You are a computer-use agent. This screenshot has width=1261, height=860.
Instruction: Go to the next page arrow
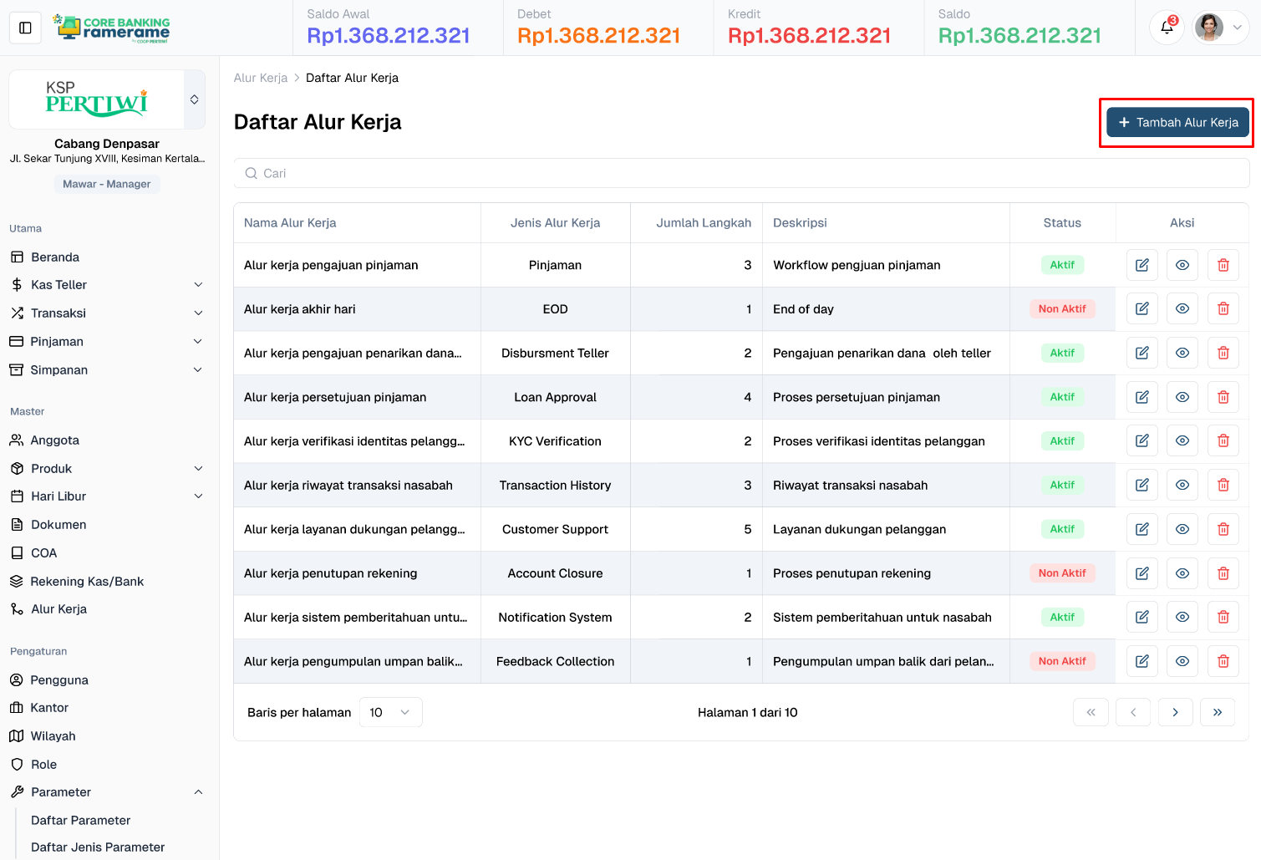[x=1175, y=712]
